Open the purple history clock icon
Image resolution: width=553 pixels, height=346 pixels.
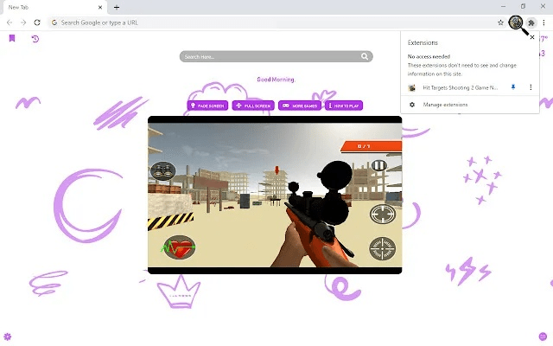point(35,38)
